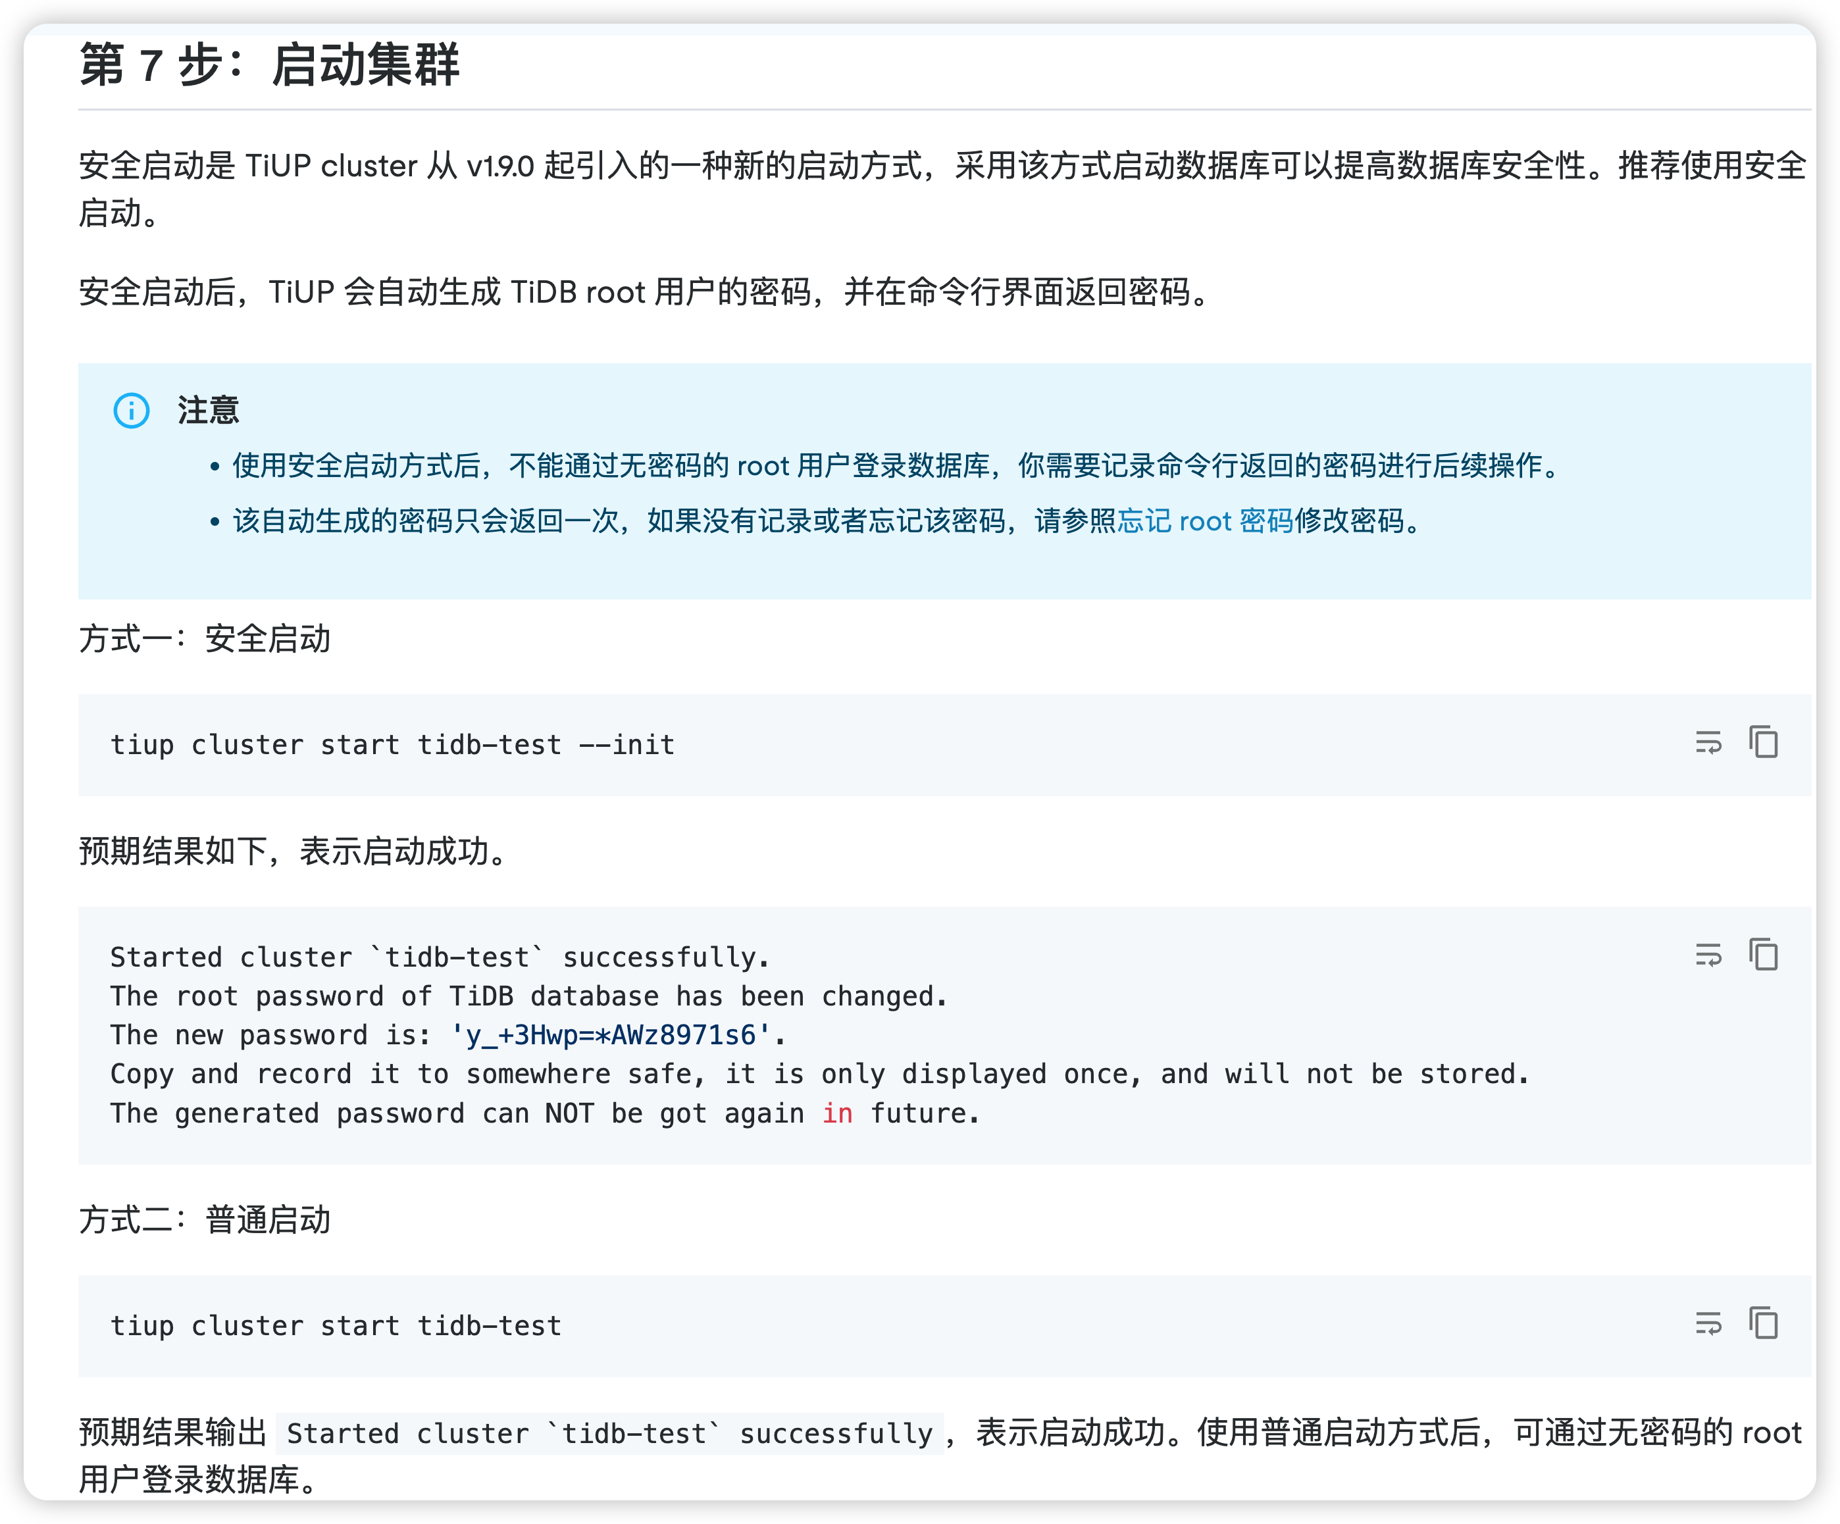Click inline code 'Started cluster `tidb-test` successfully'
This screenshot has height=1524, width=1840.
[x=609, y=1434]
